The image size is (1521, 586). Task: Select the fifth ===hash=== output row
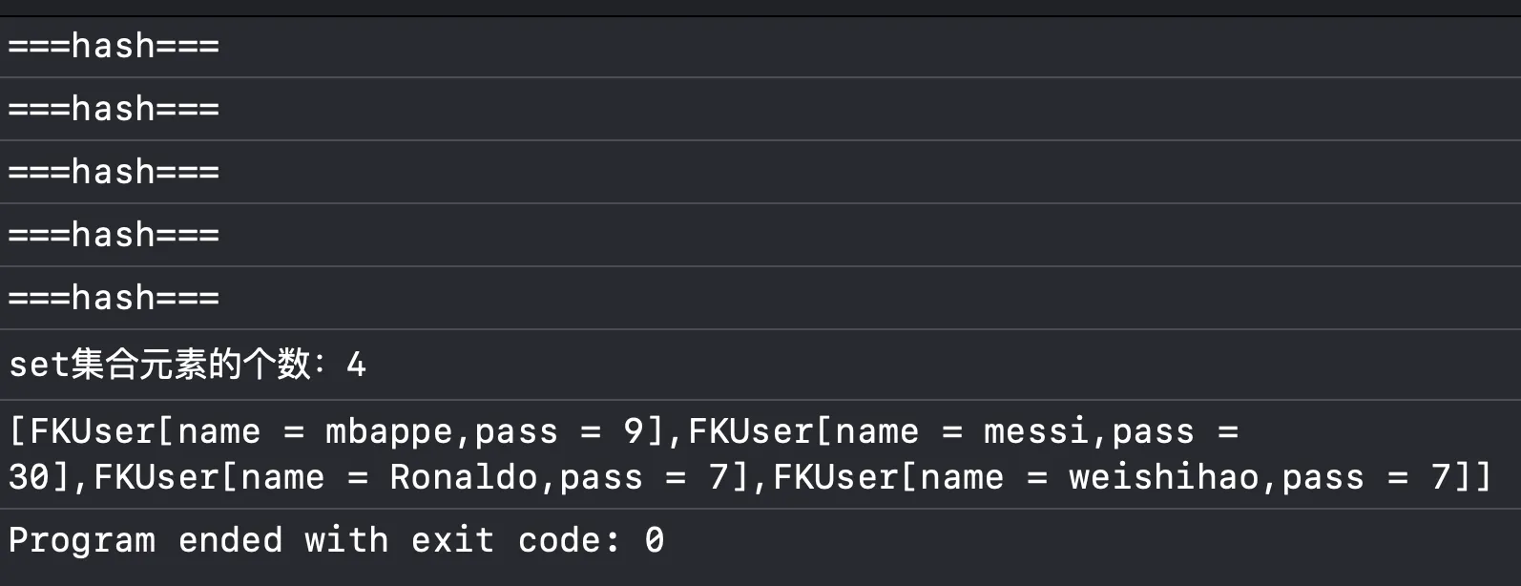(x=760, y=298)
